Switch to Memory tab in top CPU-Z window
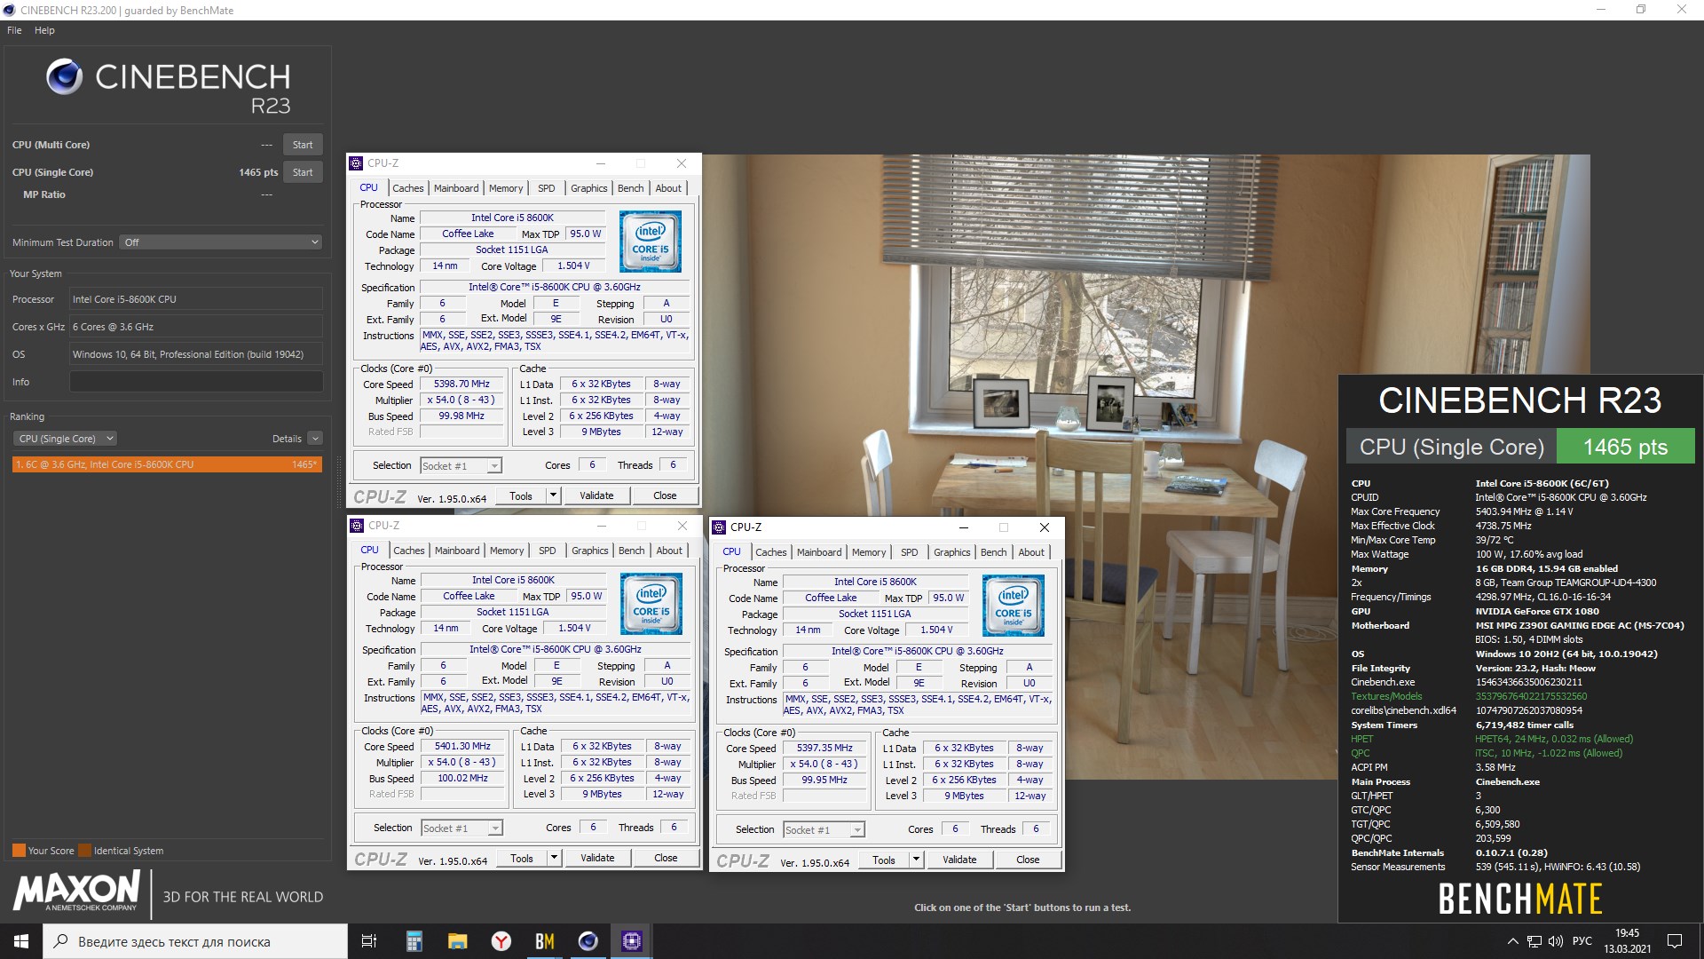The width and height of the screenshot is (1704, 959). point(506,188)
